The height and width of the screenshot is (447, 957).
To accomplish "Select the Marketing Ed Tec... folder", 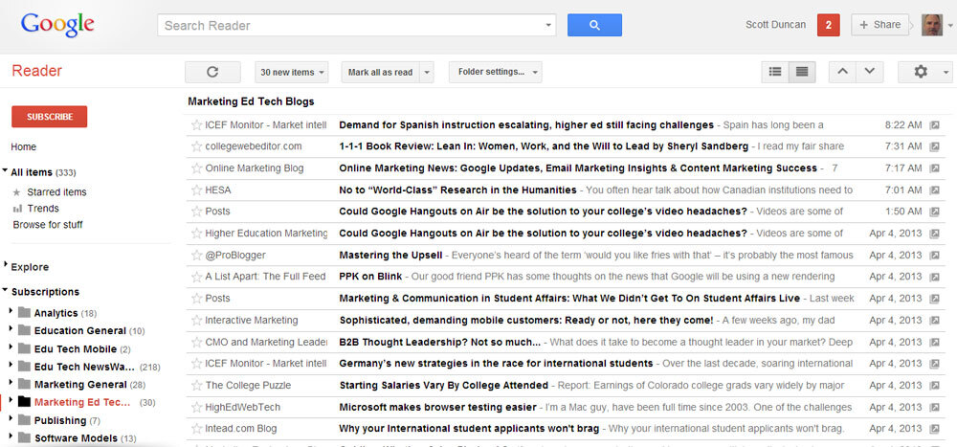I will [x=82, y=402].
